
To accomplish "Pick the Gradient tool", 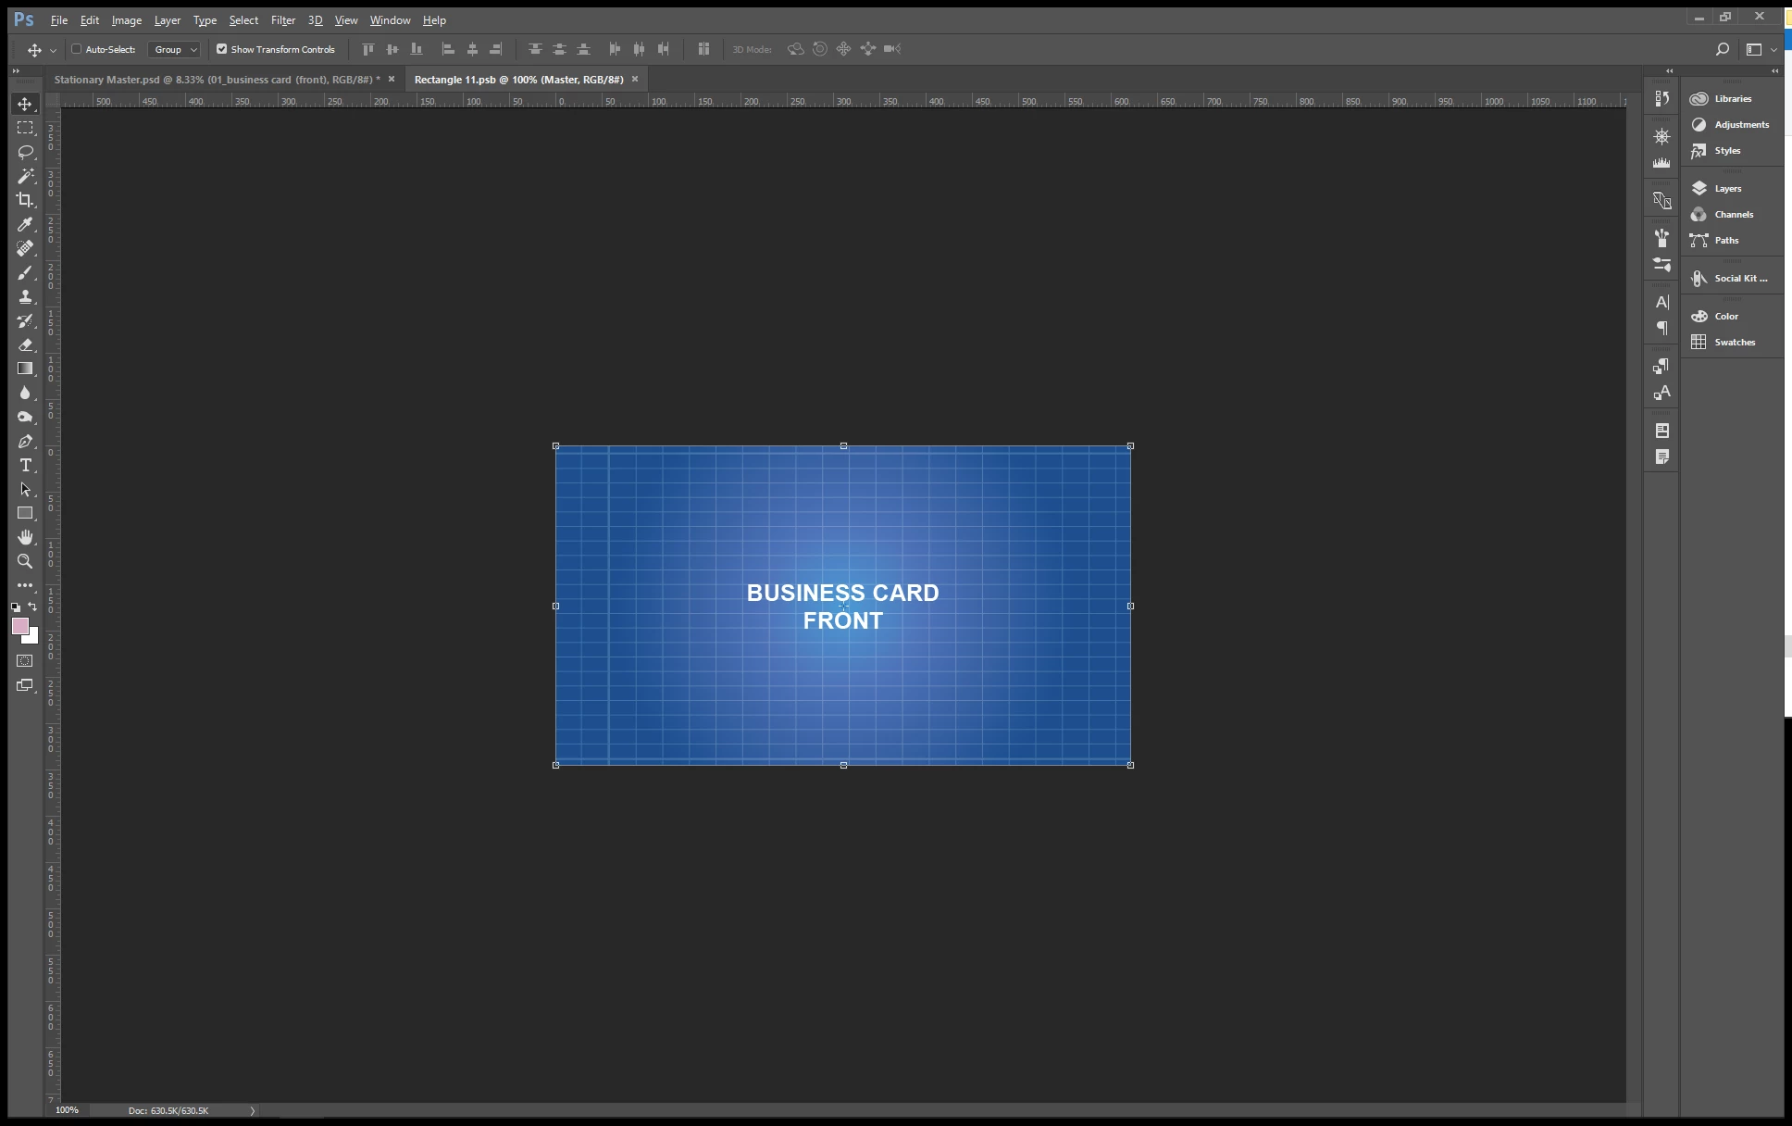I will (25, 369).
